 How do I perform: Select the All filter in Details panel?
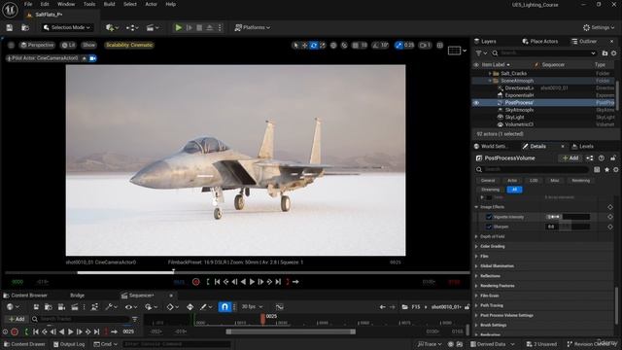point(514,190)
